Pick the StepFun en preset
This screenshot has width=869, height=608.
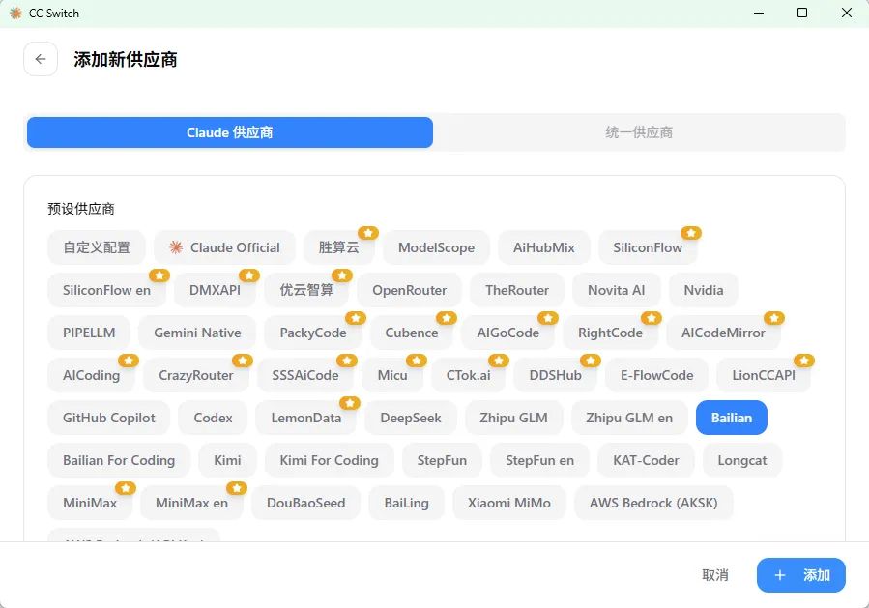click(x=539, y=460)
